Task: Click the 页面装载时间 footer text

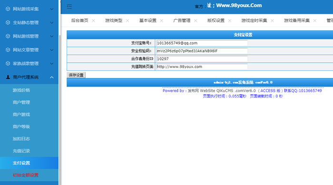Action: 266,96
